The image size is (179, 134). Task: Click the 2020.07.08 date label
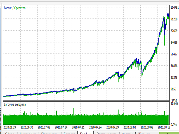pyautogui.click(x=44, y=127)
